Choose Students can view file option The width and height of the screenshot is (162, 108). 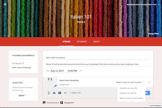click(128, 88)
